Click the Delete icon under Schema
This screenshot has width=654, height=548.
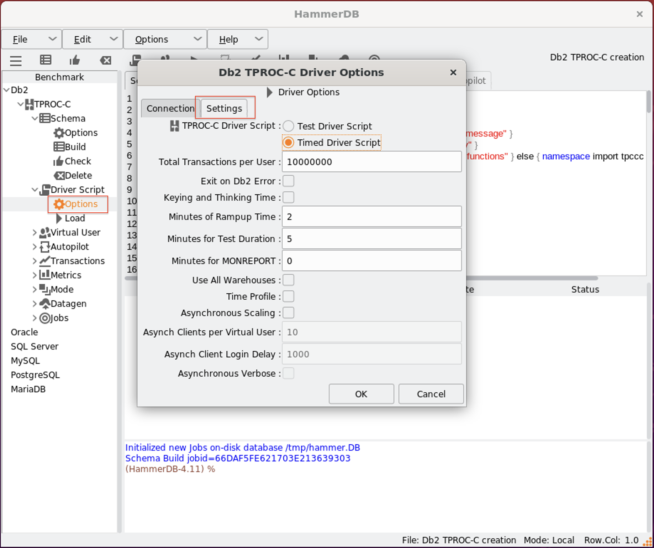(59, 176)
